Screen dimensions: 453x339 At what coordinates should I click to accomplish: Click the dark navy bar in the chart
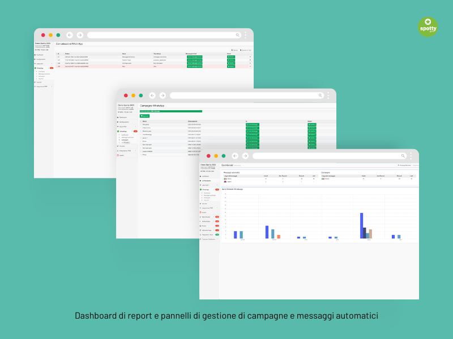point(365,233)
